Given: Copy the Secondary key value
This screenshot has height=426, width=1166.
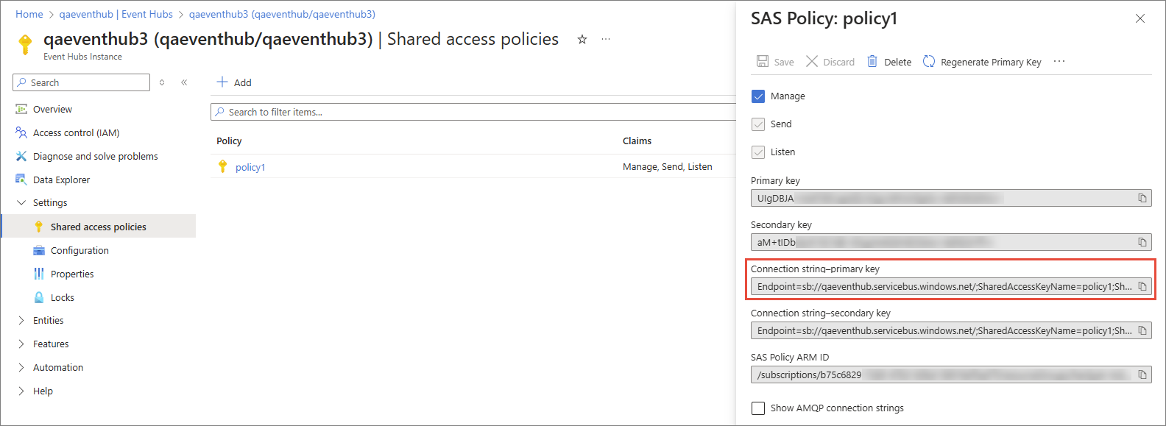Looking at the screenshot, I should 1142,243.
